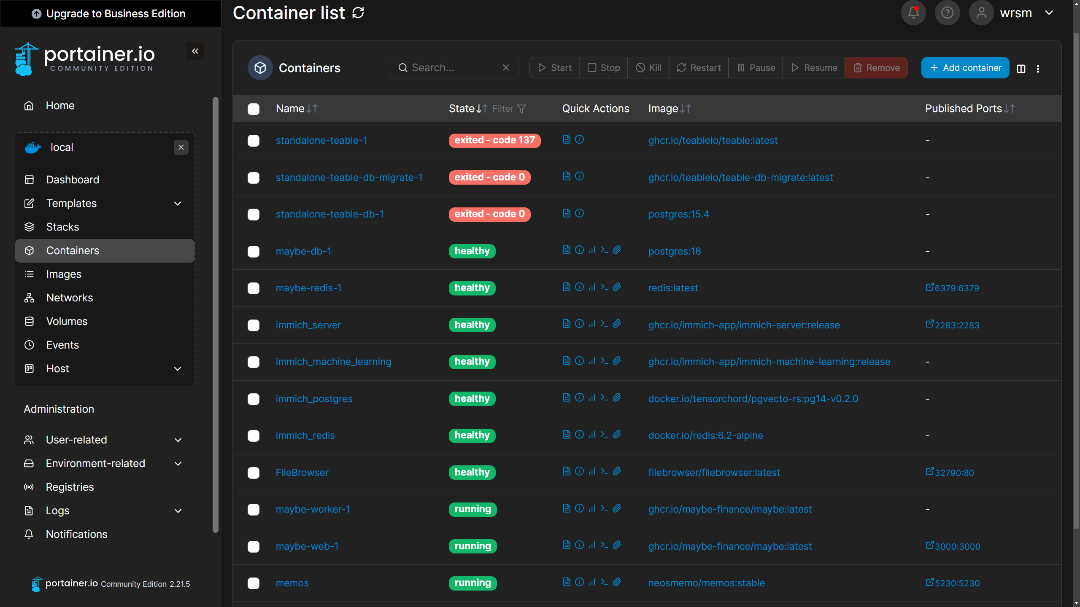Select checkbox for immich_postgres
This screenshot has height=607, width=1080.
254,399
